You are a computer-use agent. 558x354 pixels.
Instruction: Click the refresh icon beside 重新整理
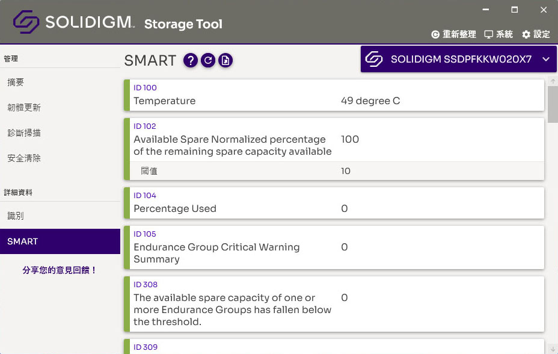pos(435,34)
